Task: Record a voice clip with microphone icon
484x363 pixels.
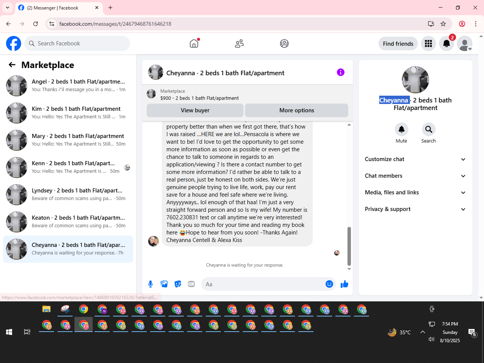Action: (150, 284)
